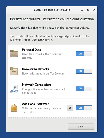Click the Setup Tails persistent volume title bar

click(x=52, y=10)
